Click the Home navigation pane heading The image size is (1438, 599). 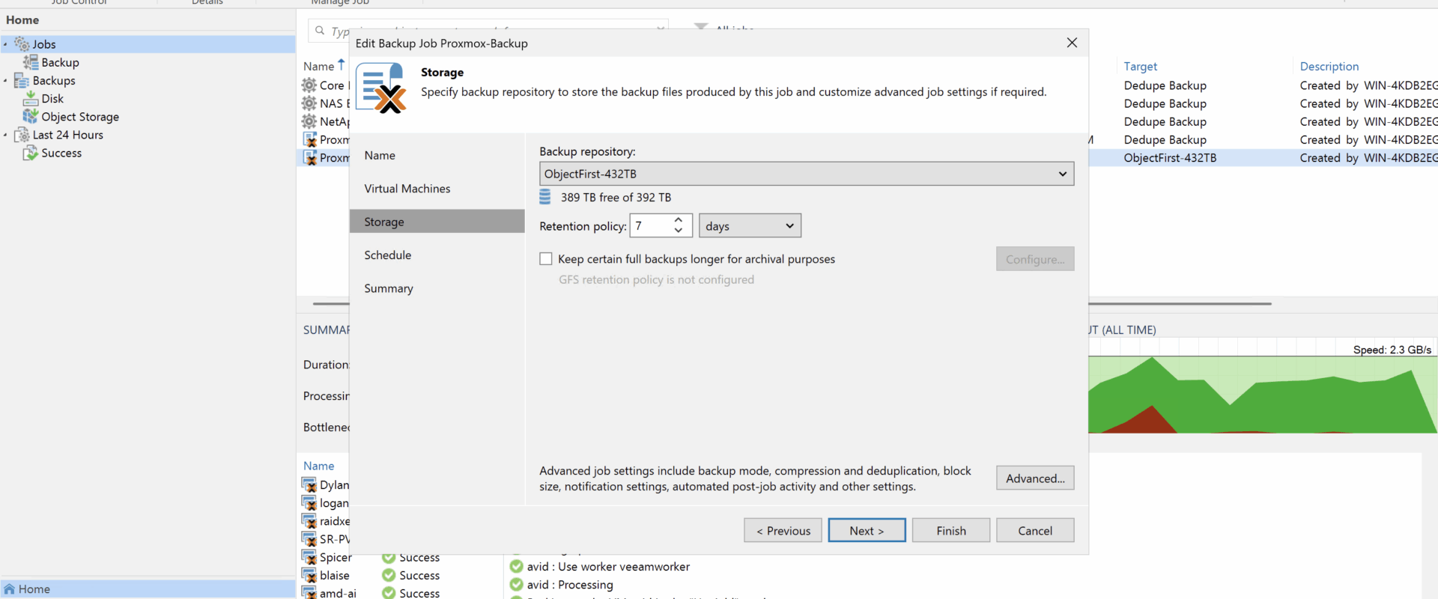click(22, 20)
